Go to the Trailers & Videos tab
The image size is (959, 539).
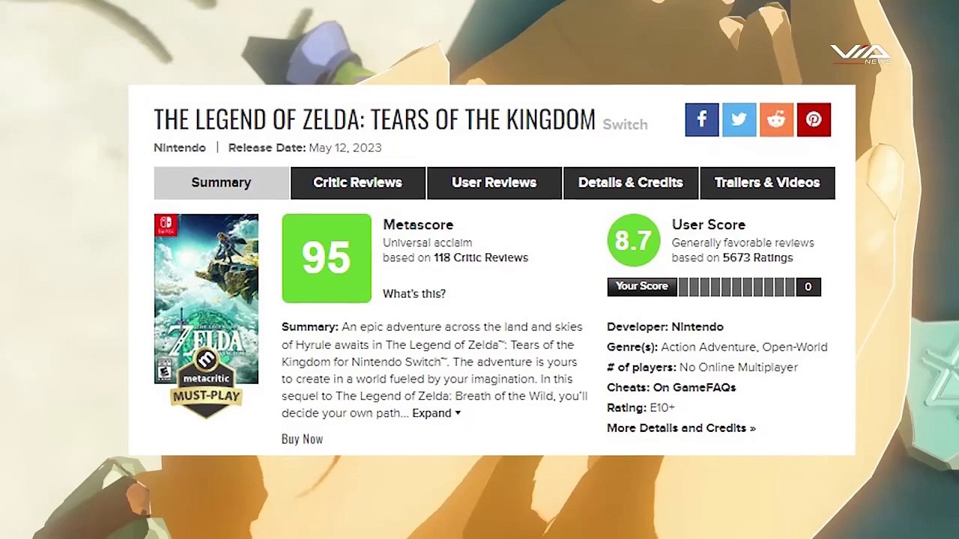tap(767, 183)
